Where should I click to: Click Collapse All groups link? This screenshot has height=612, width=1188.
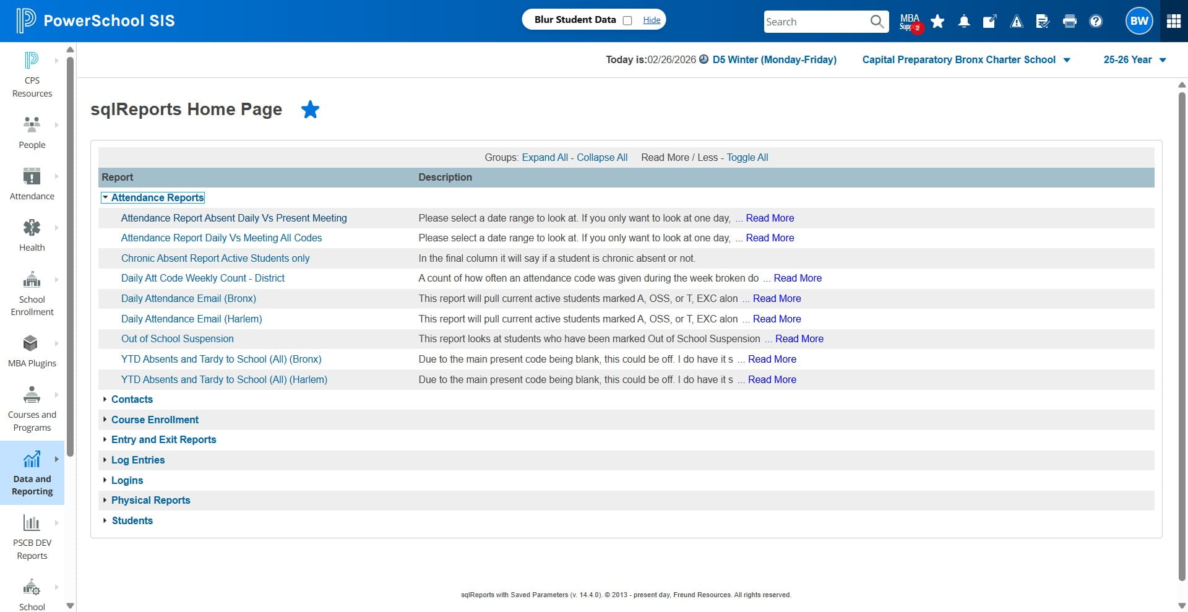click(x=602, y=157)
